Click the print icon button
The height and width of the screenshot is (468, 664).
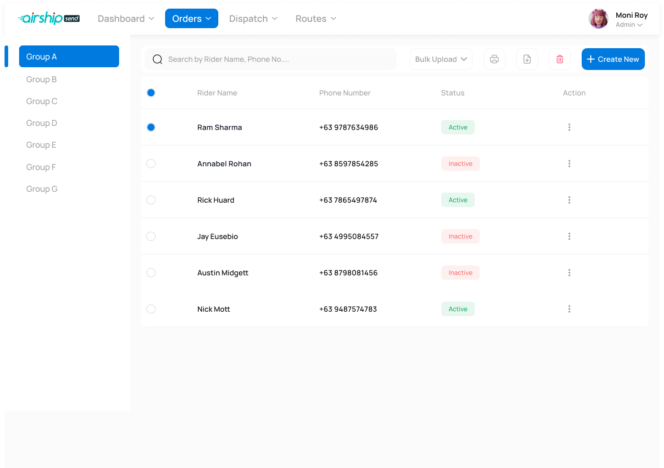494,59
